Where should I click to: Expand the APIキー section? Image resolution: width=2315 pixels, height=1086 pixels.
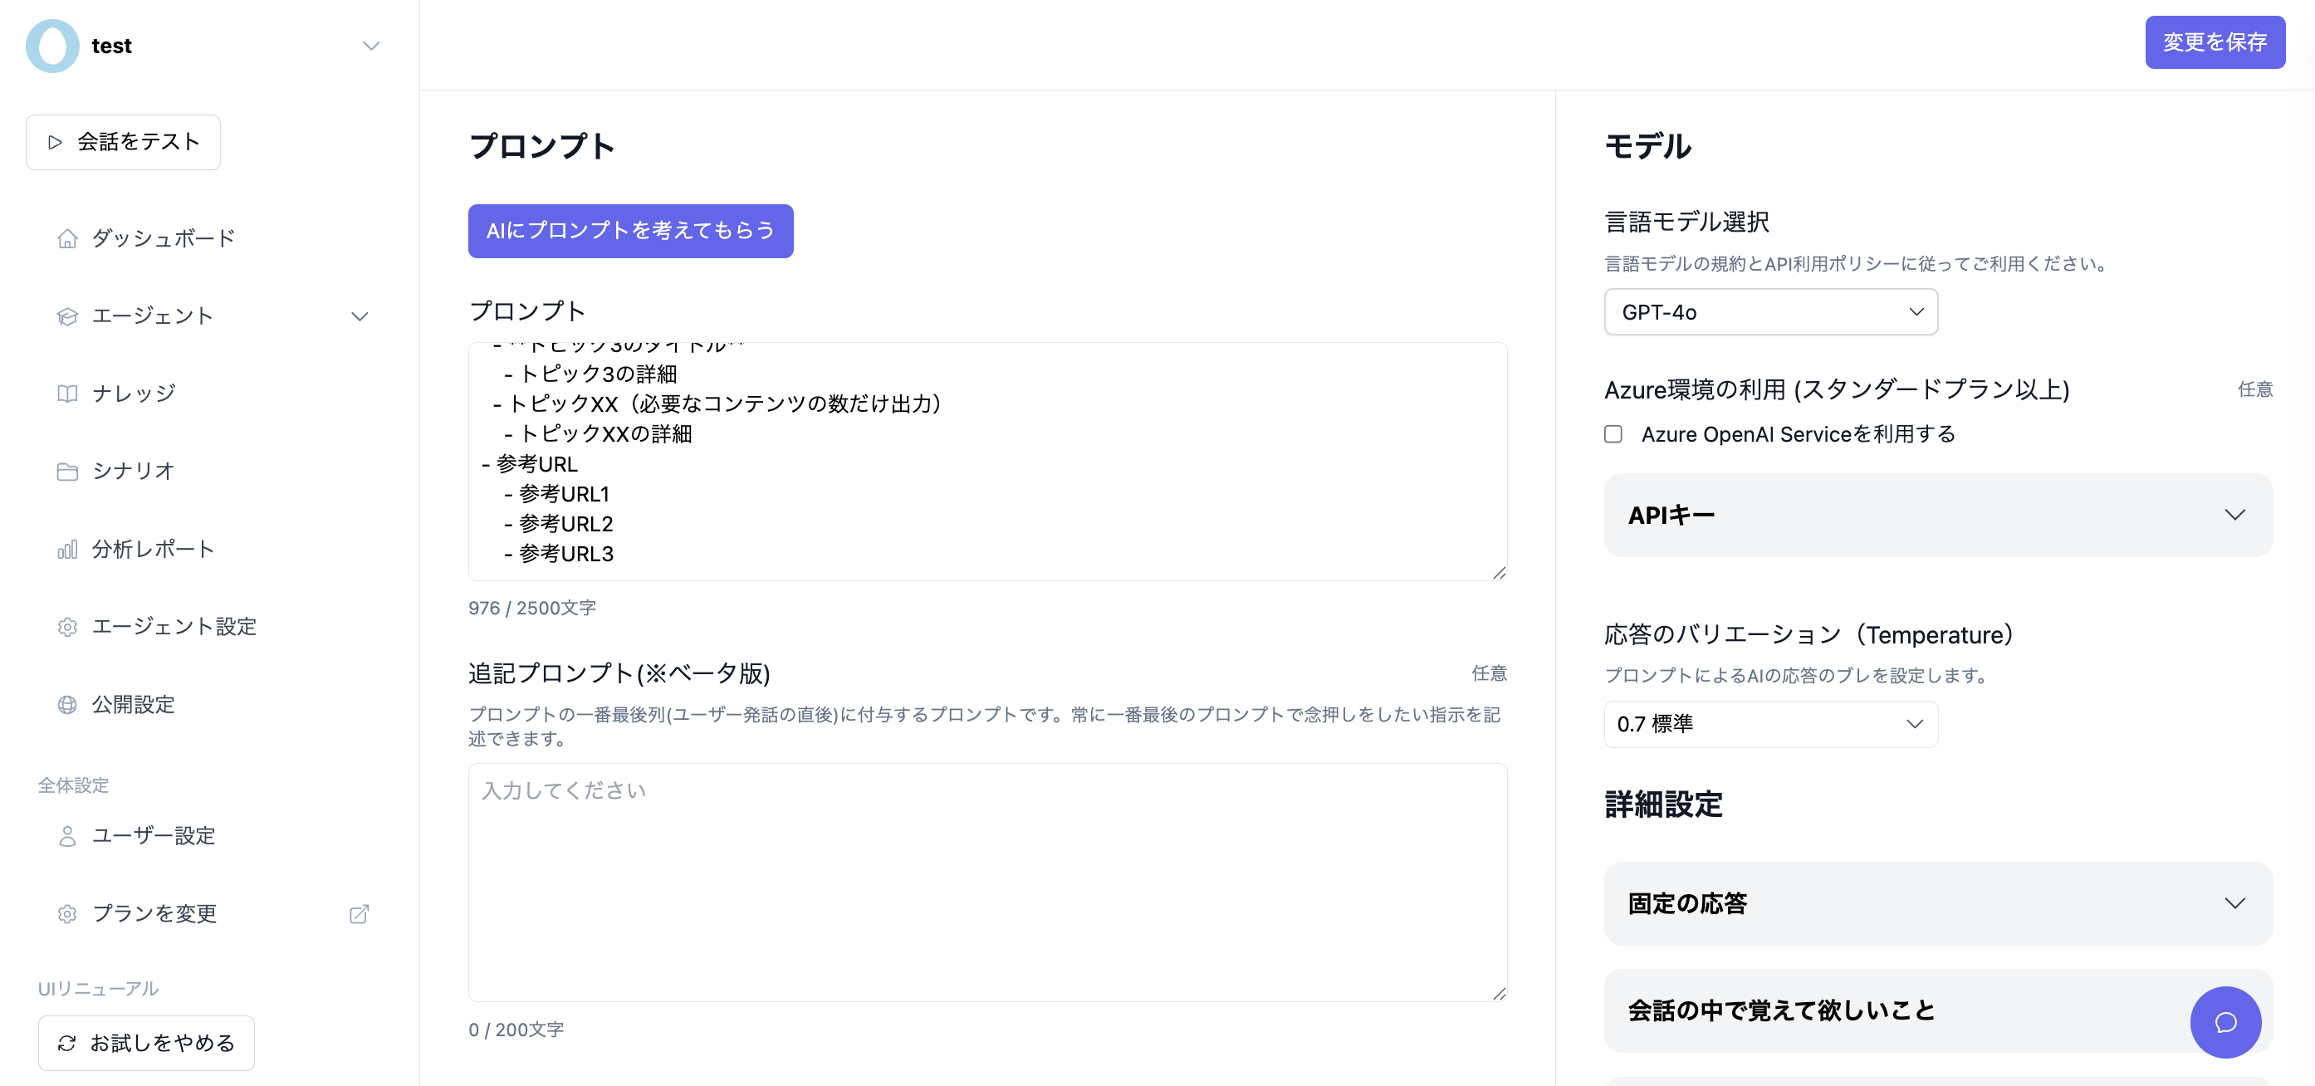[x=1937, y=515]
